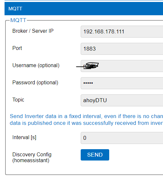Click the "Port" label text

pos(17,48)
